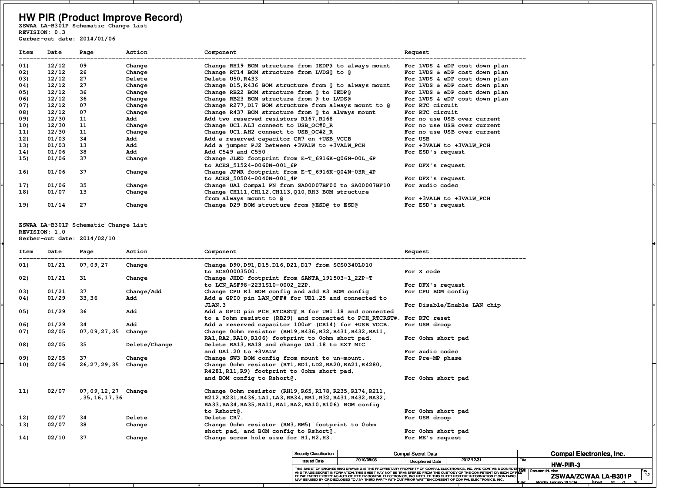696x492 pixels.
Task: Click 'Change CH111,CH112,CH113,Q10,RH3 BOM structure'
Action: (x=286, y=192)
